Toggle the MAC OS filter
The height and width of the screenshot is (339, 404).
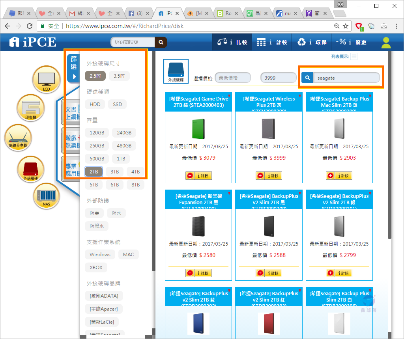click(128, 255)
